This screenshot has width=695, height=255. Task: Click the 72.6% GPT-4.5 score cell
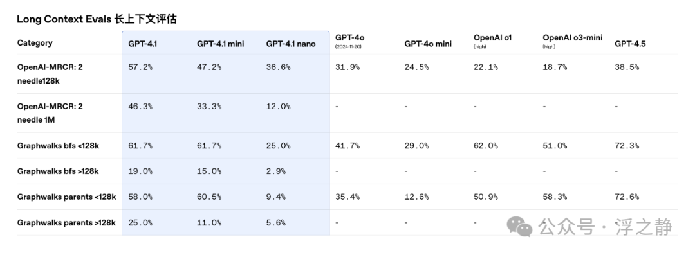click(627, 197)
